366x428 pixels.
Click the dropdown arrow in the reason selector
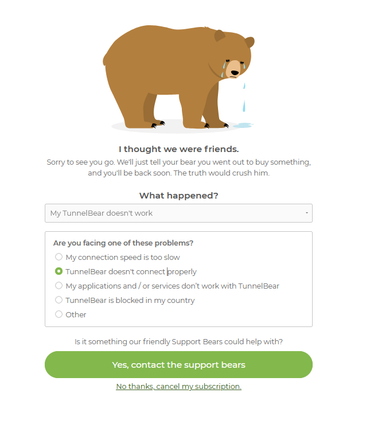307,213
